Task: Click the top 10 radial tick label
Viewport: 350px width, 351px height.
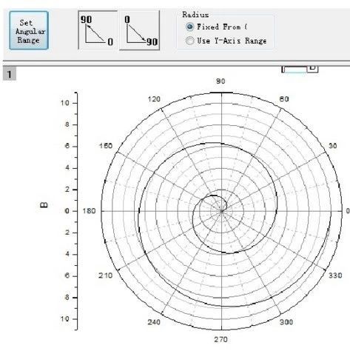Action: click(65, 103)
